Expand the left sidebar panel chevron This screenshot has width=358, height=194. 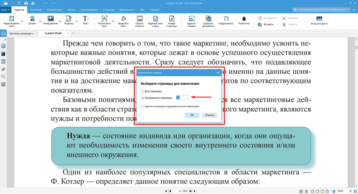(5, 39)
